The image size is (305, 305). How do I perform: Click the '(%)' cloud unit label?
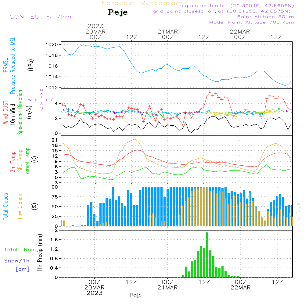tap(34, 206)
